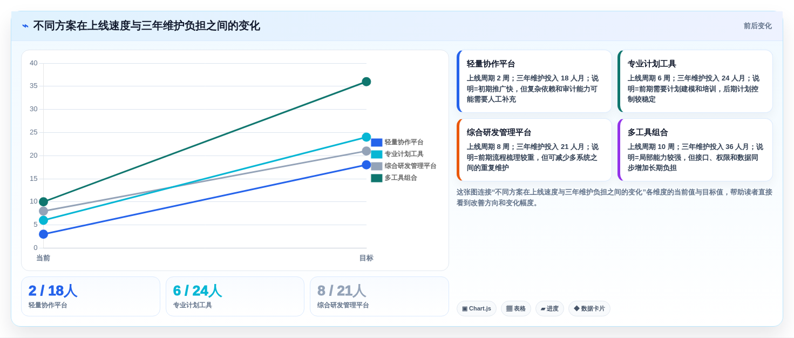Click the 多工具组合 current point at 10
The height and width of the screenshot is (338, 794).
(x=44, y=202)
